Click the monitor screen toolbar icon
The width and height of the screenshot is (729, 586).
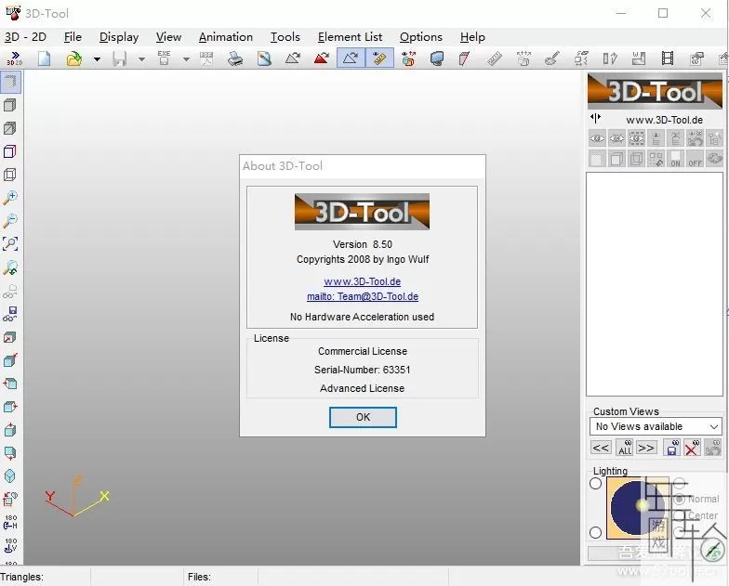[437, 59]
